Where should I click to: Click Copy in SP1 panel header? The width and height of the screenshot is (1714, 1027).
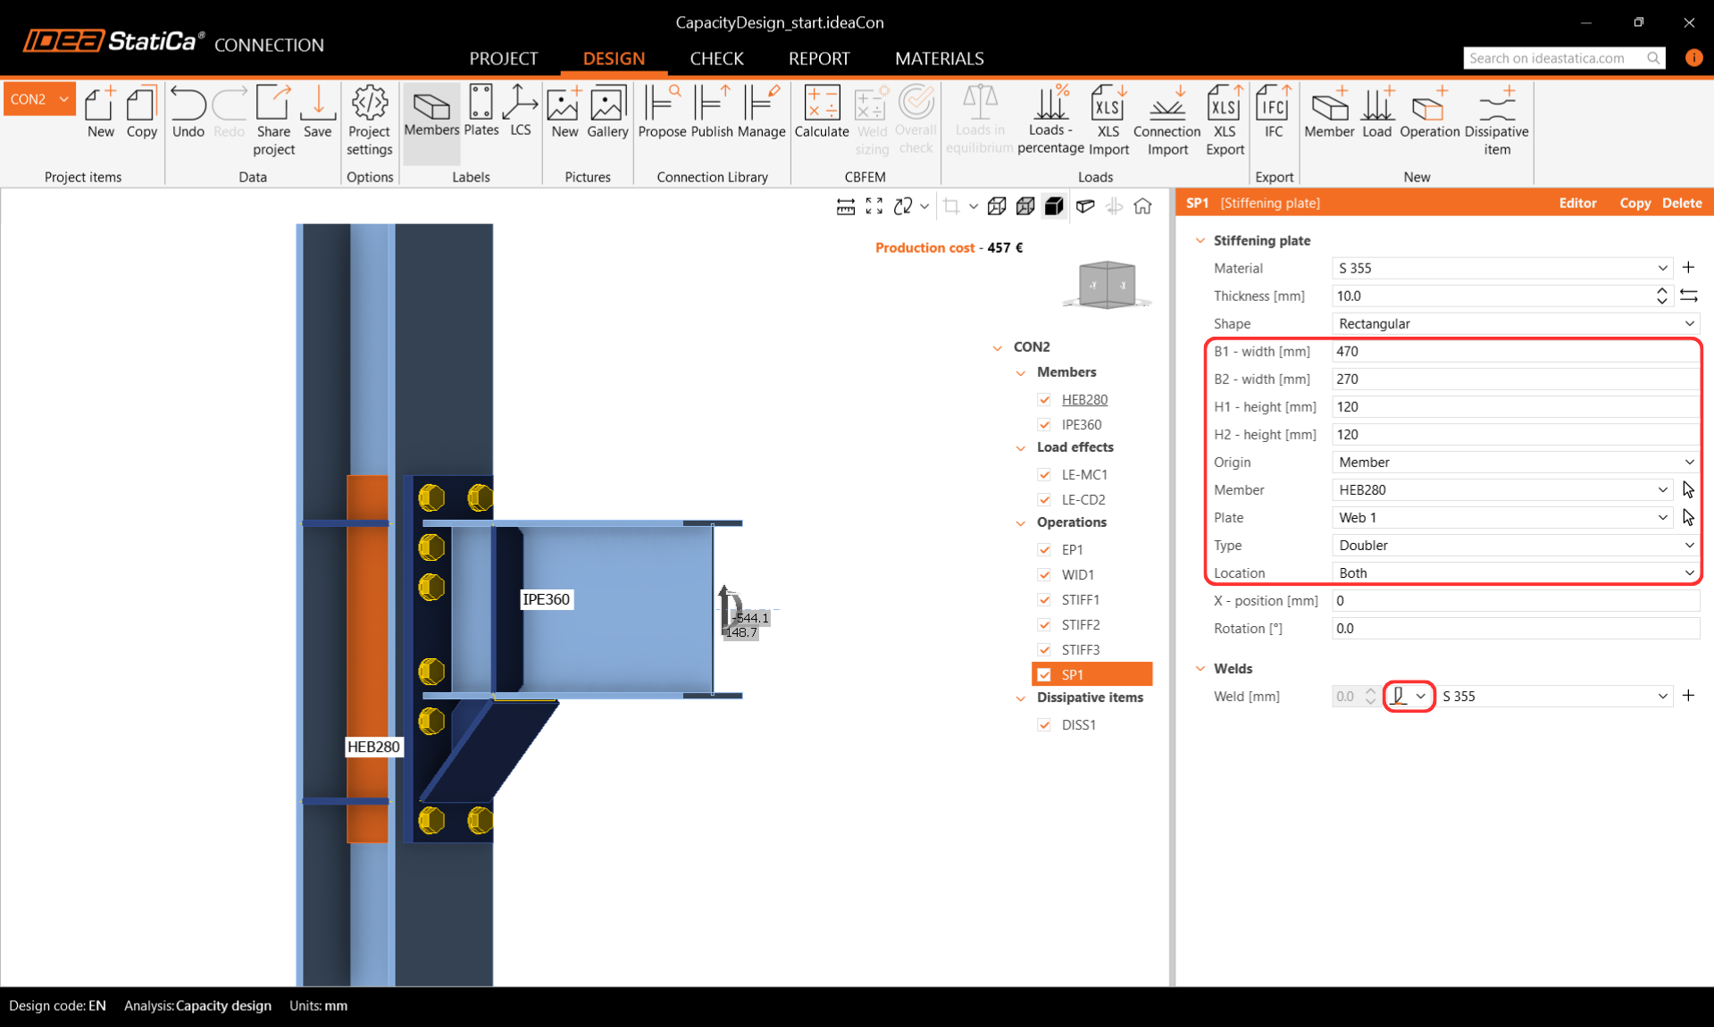(1635, 203)
